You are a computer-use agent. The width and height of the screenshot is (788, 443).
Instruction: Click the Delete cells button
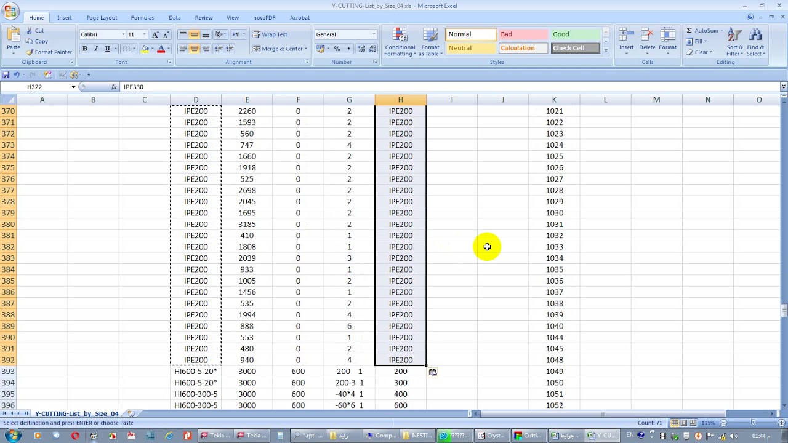point(647,41)
